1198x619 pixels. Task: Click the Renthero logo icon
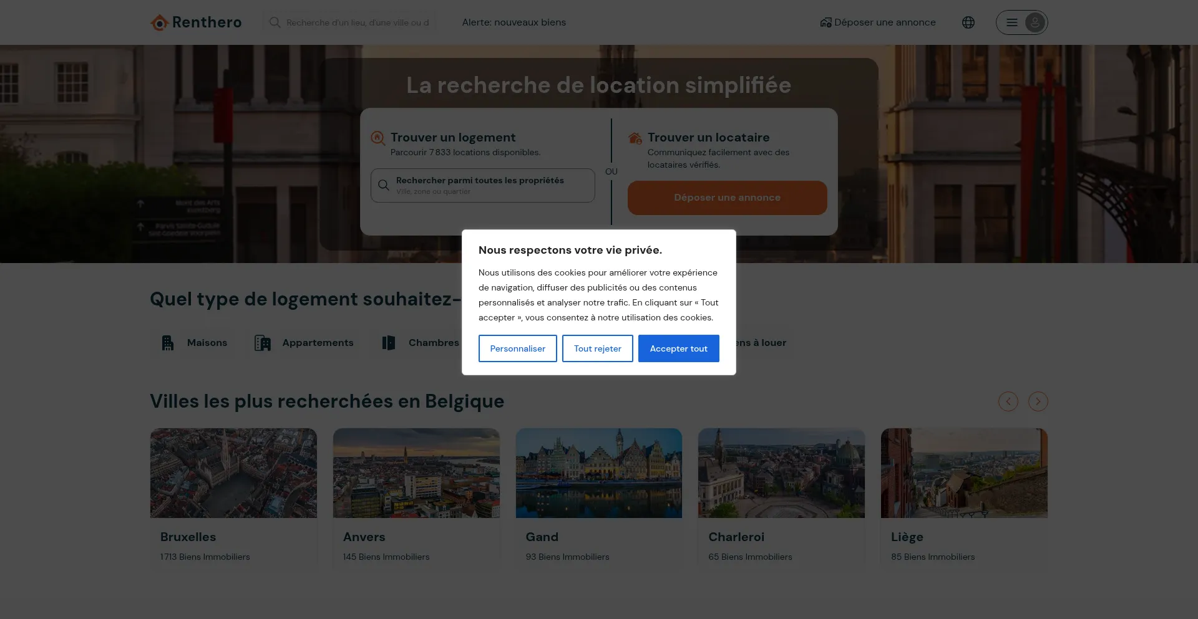coord(160,22)
